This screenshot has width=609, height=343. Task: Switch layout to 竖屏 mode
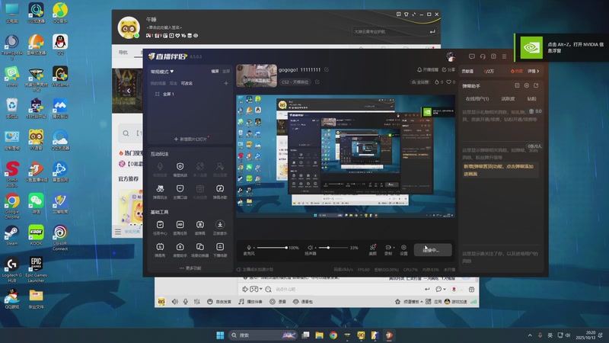[x=226, y=72]
